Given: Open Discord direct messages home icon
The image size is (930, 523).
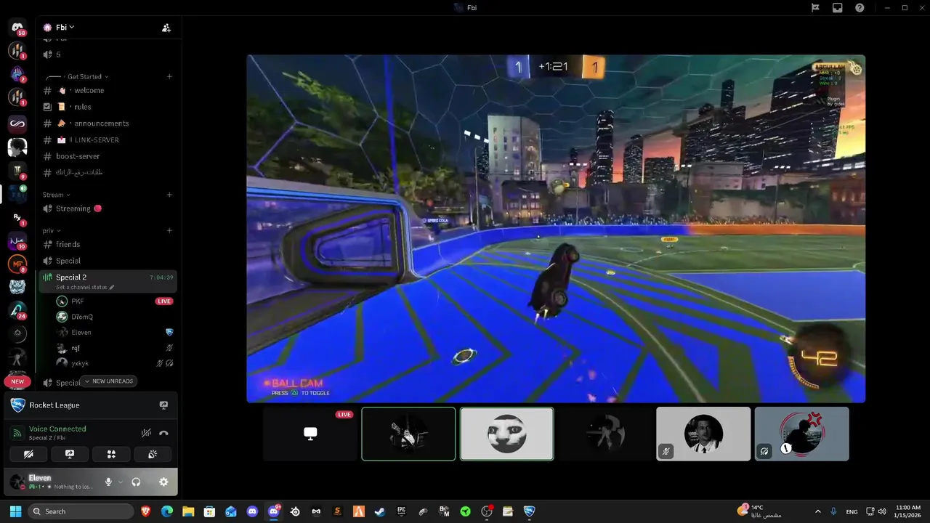Looking at the screenshot, I should [17, 28].
